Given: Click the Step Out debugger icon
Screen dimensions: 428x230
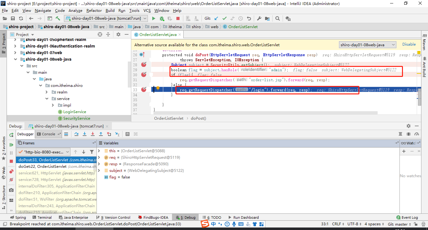Looking at the screenshot, I should pyautogui.click(x=101, y=134).
